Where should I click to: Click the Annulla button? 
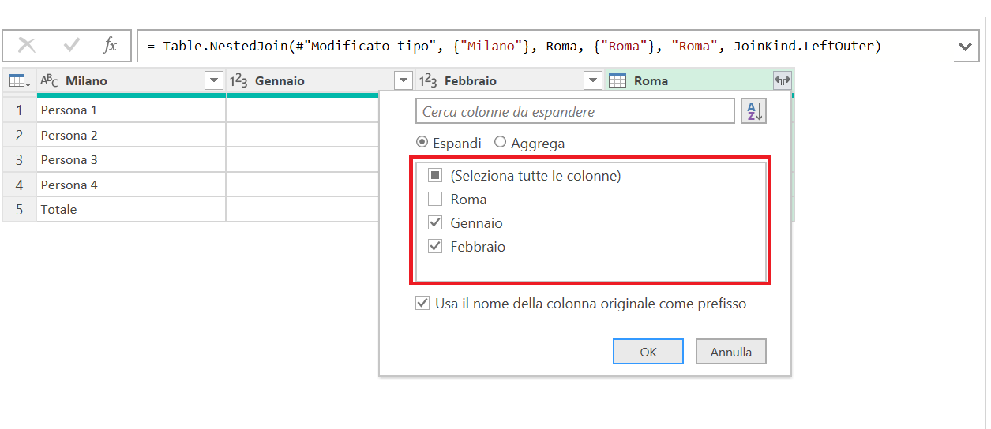click(x=731, y=352)
